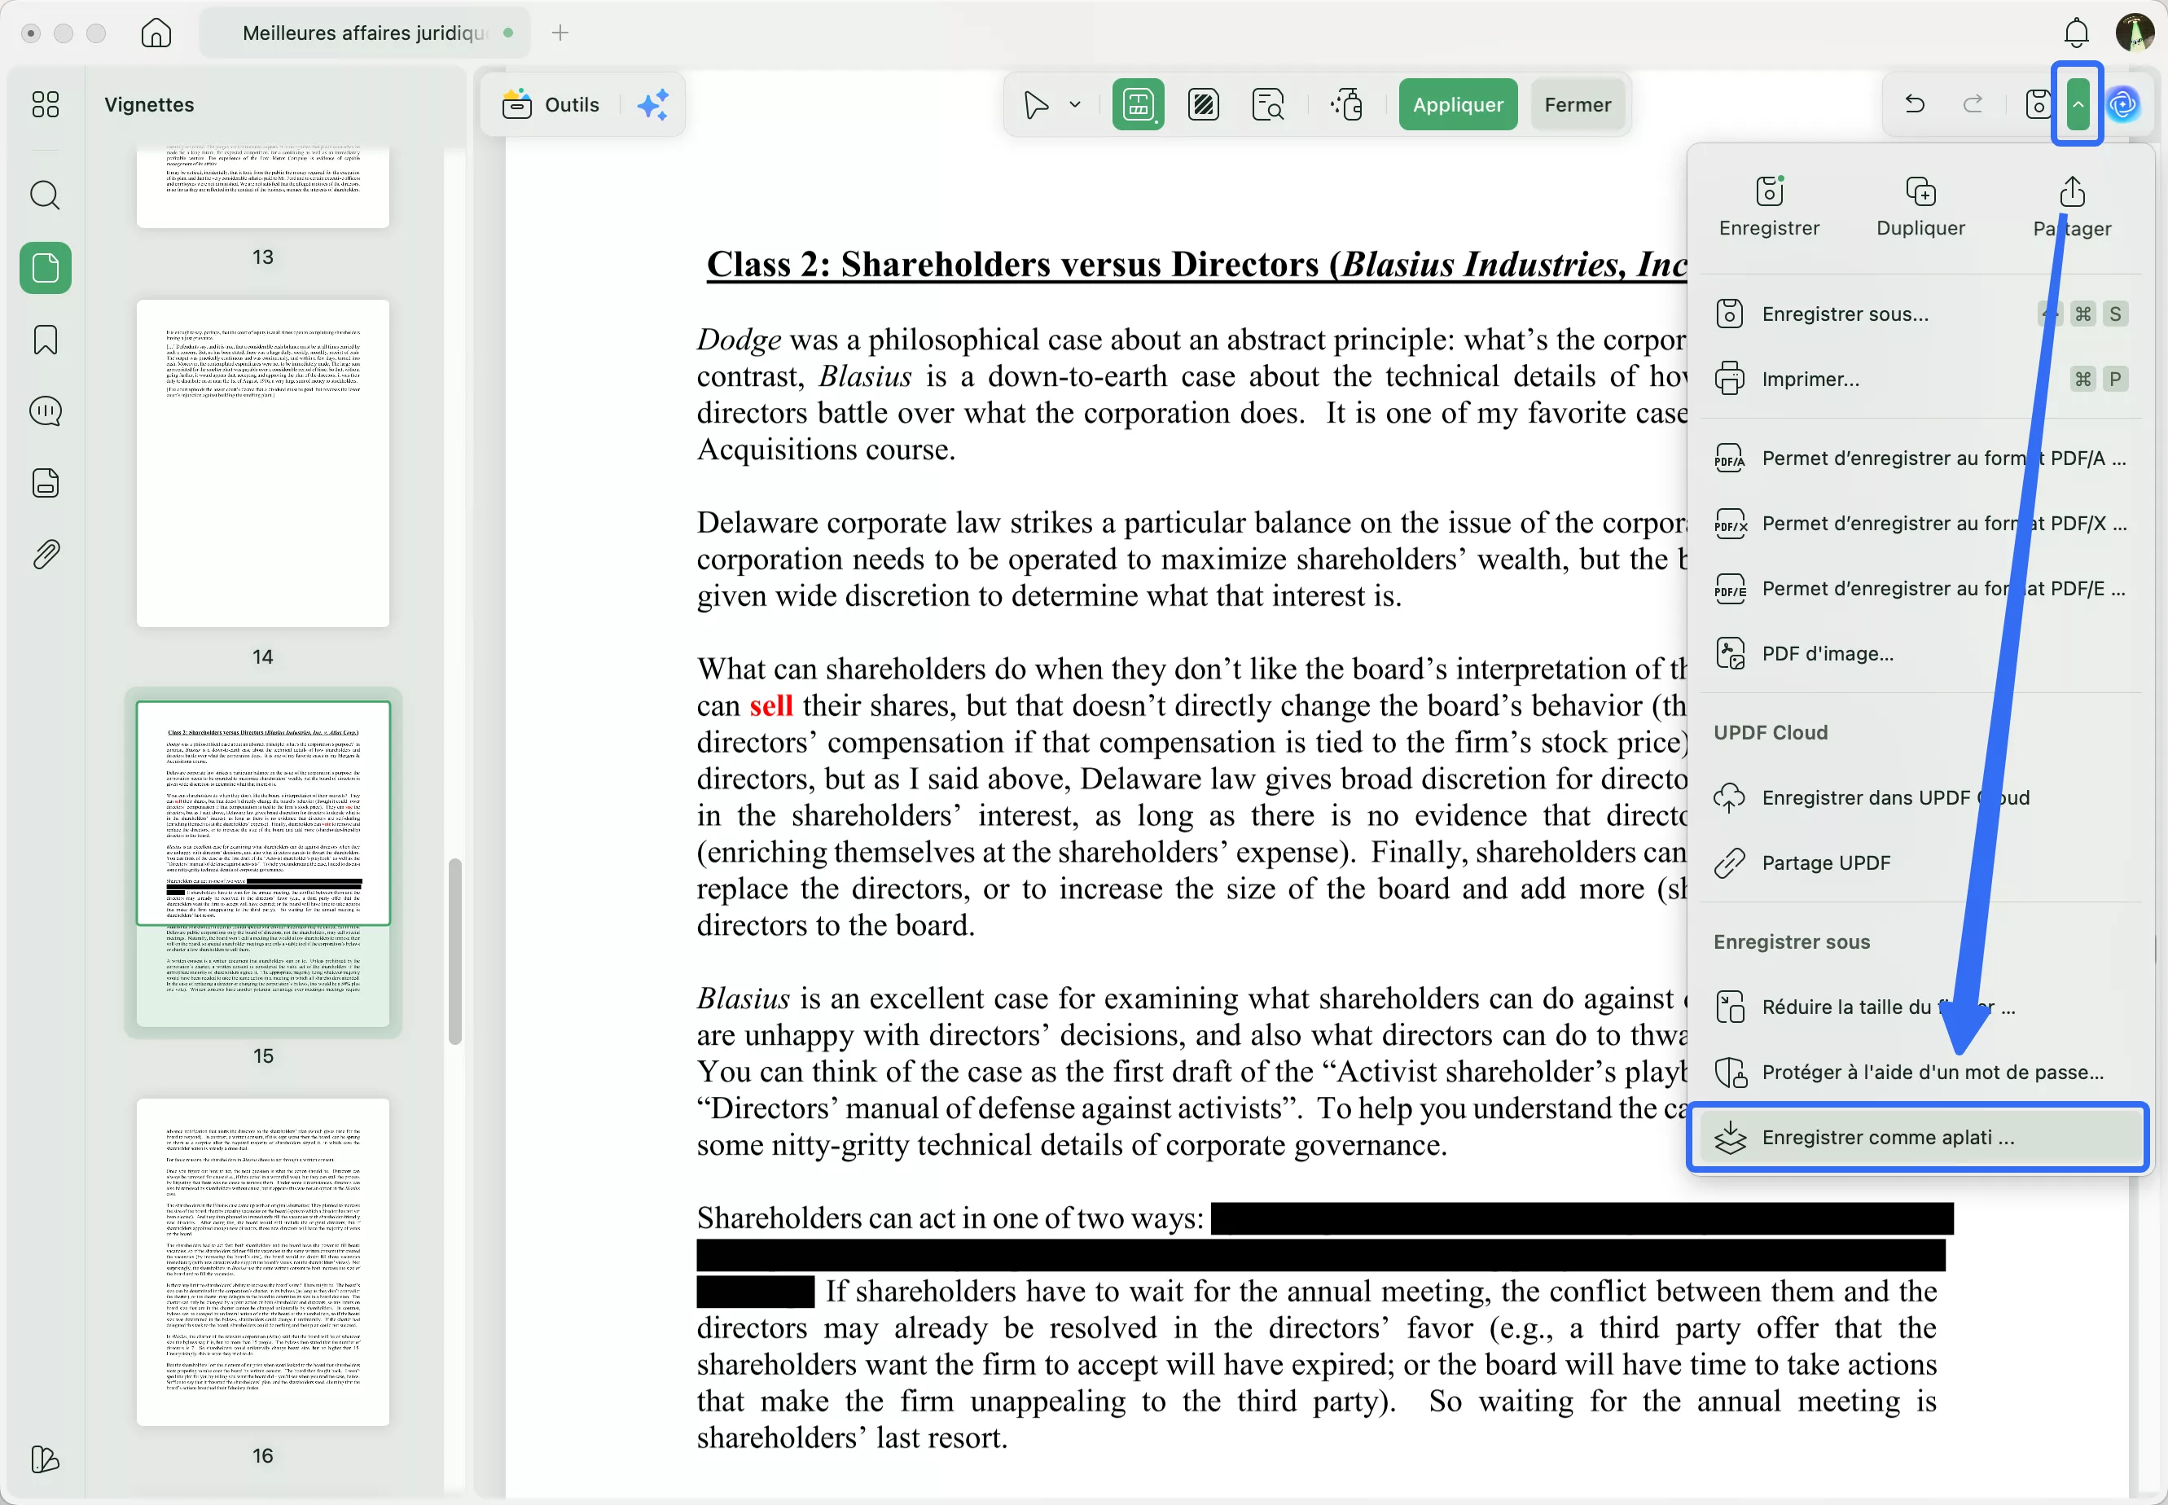Click the undo arrow icon

1913,103
